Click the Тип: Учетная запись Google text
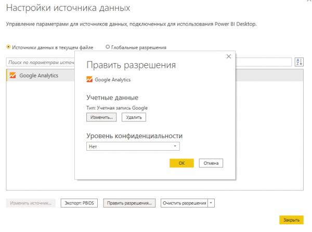 pos(117,108)
